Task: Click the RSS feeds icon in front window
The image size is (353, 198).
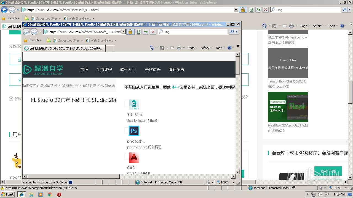Action: click(x=162, y=48)
